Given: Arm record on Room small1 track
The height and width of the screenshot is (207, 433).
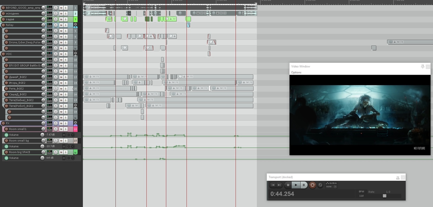Looking at the screenshot, I should [x=6, y=129].
